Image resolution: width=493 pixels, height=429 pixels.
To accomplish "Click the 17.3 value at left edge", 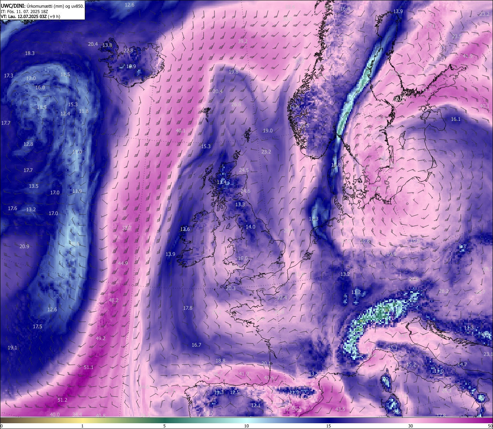I will coord(8,75).
